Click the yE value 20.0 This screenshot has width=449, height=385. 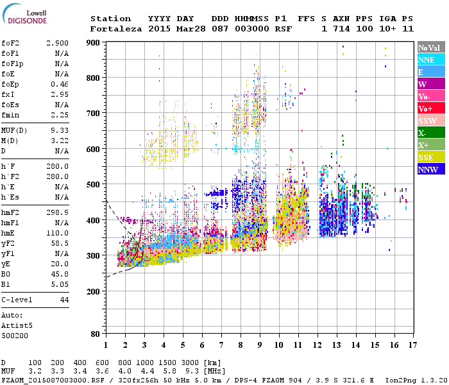click(60, 264)
